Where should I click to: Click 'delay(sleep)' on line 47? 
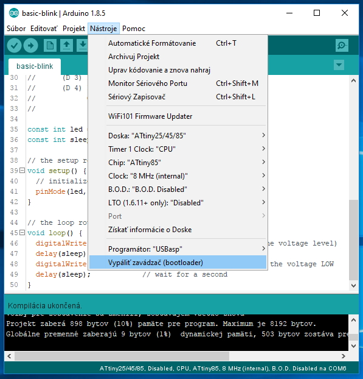point(61,253)
